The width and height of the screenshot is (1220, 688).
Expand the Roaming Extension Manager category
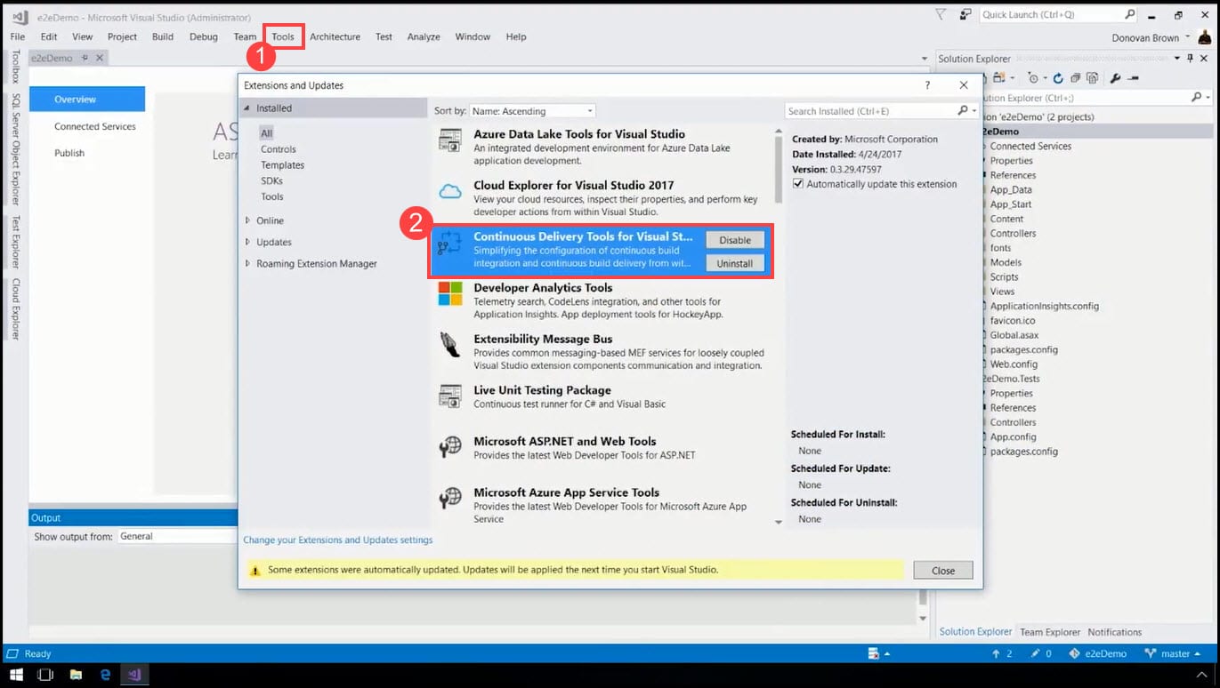tap(247, 264)
